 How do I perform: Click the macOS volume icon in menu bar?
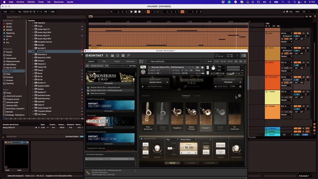[264, 2]
